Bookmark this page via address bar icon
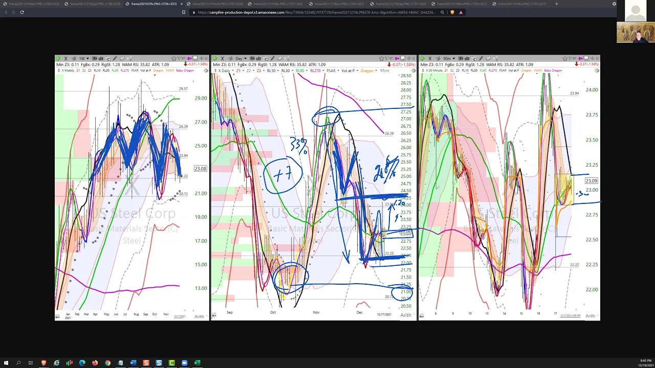The height and width of the screenshot is (368, 655). (184, 12)
